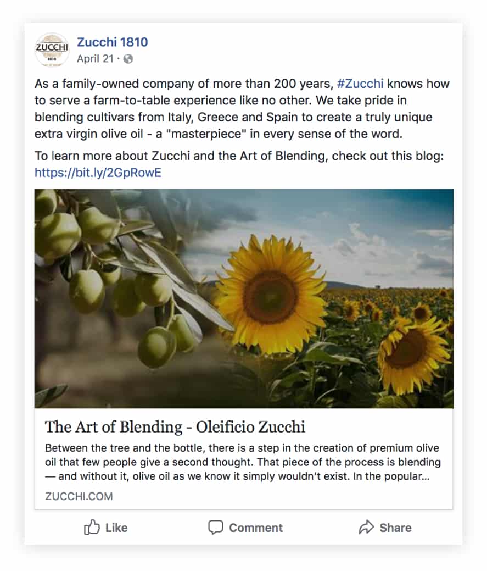This screenshot has width=487, height=571.
Task: Open The Art of Blending article title
Action: pyautogui.click(x=175, y=427)
